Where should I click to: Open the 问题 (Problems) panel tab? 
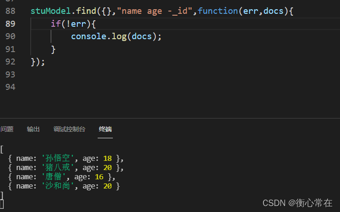coord(7,129)
